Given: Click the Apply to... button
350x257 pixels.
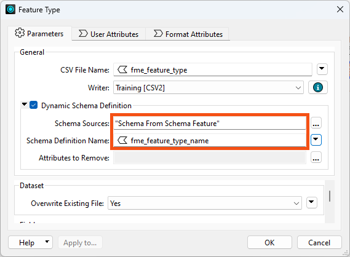Looking at the screenshot, I should tap(80, 242).
